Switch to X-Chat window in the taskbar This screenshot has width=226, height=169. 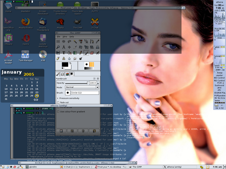tap(76, 167)
